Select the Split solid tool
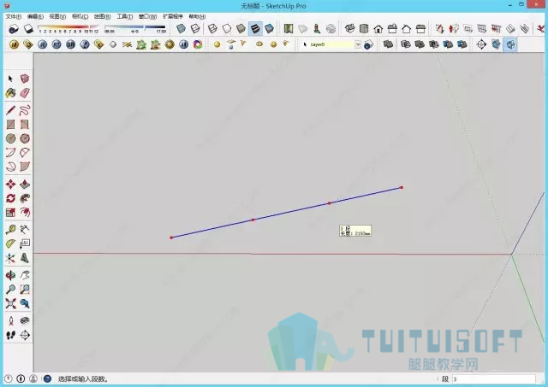Image resolution: width=548 pixels, height=387 pixels. click(x=462, y=44)
